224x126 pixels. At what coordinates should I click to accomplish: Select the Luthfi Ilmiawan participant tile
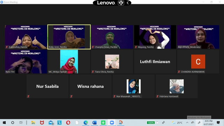pos(155,62)
